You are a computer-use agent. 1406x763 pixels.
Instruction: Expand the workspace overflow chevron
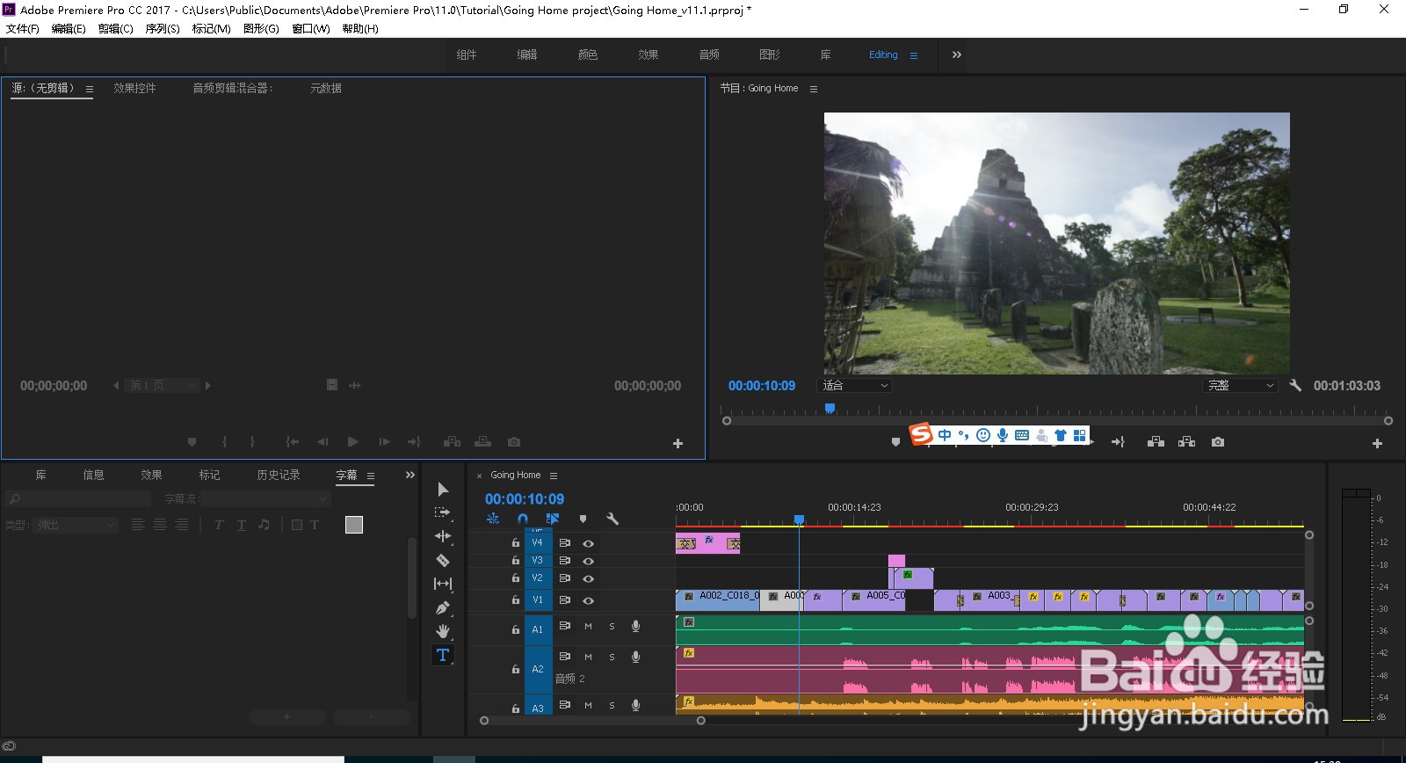click(x=957, y=54)
